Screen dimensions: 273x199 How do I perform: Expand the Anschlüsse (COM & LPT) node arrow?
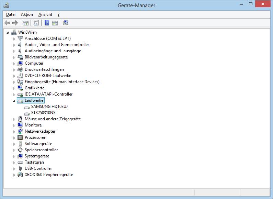[x=14, y=39]
